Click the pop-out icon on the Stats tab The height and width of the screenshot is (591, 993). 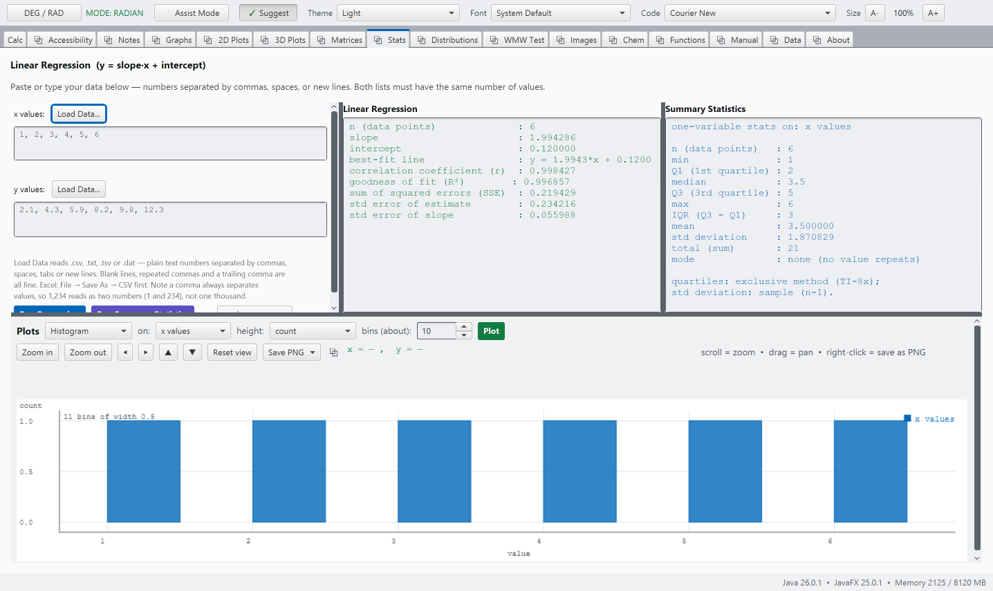coord(378,40)
